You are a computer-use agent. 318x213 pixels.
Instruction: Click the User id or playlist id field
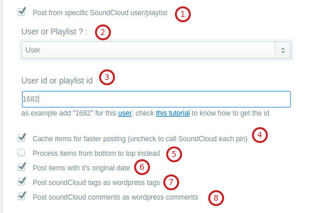(156, 99)
